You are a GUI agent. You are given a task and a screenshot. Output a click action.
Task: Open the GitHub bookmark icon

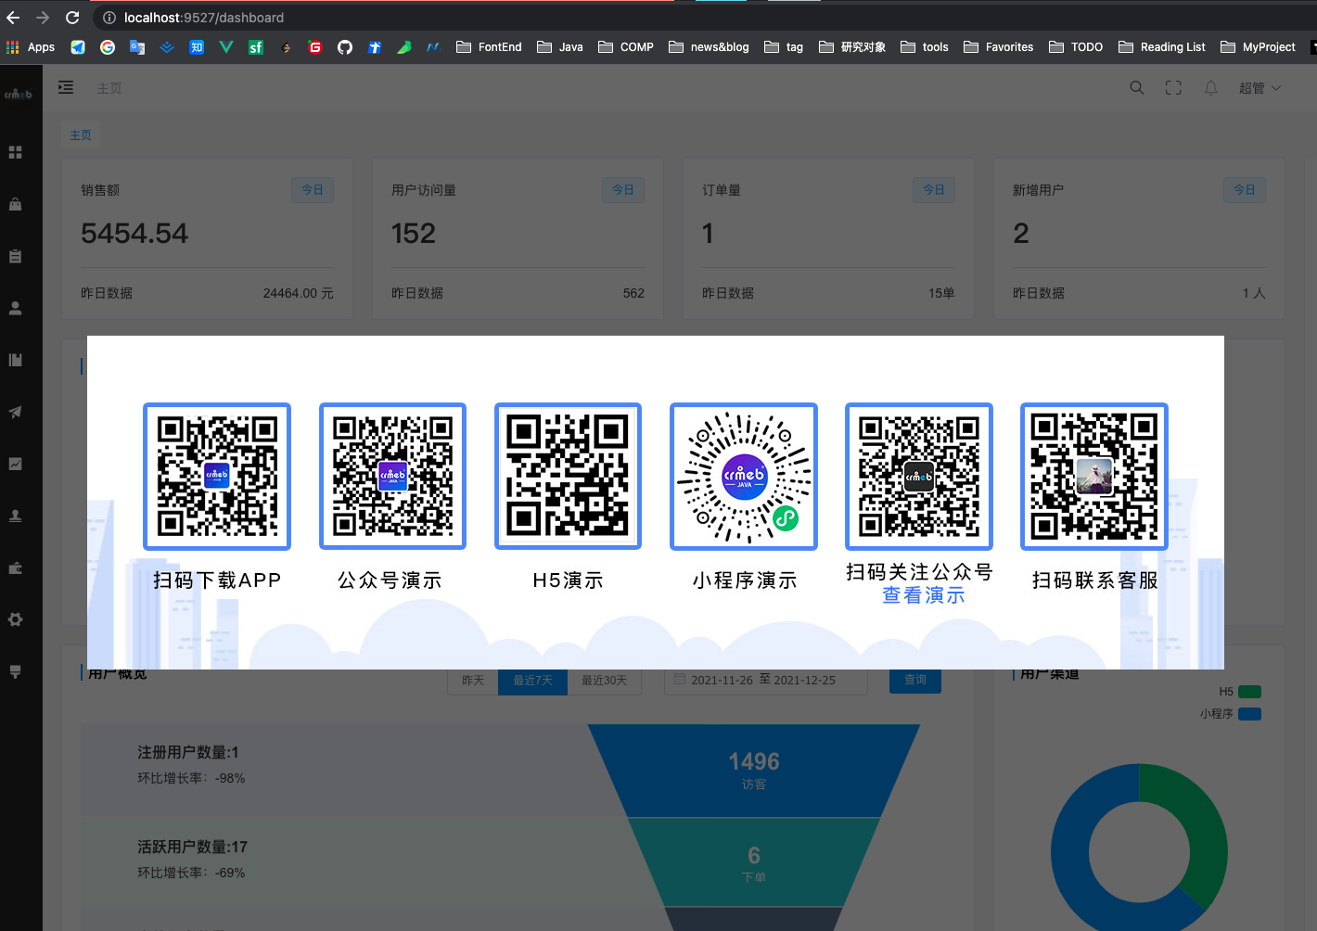pyautogui.click(x=345, y=47)
